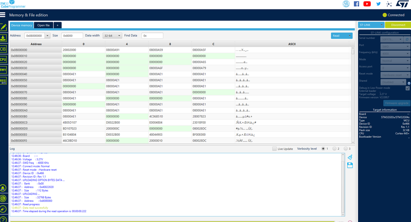Image resolution: width=411 pixels, height=222 pixels.
Task: Open the hamburger main menu
Action: pyautogui.click(x=2, y=15)
